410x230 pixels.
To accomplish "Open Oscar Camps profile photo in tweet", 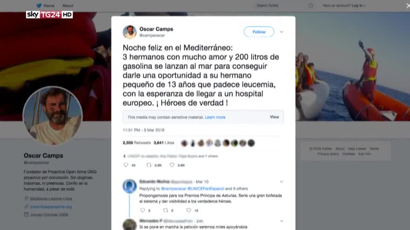I will pyautogui.click(x=130, y=32).
